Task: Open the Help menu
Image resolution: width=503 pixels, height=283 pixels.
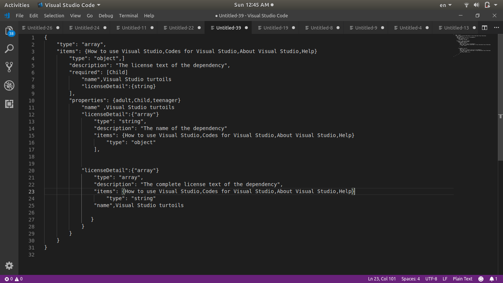Action: pyautogui.click(x=149, y=15)
